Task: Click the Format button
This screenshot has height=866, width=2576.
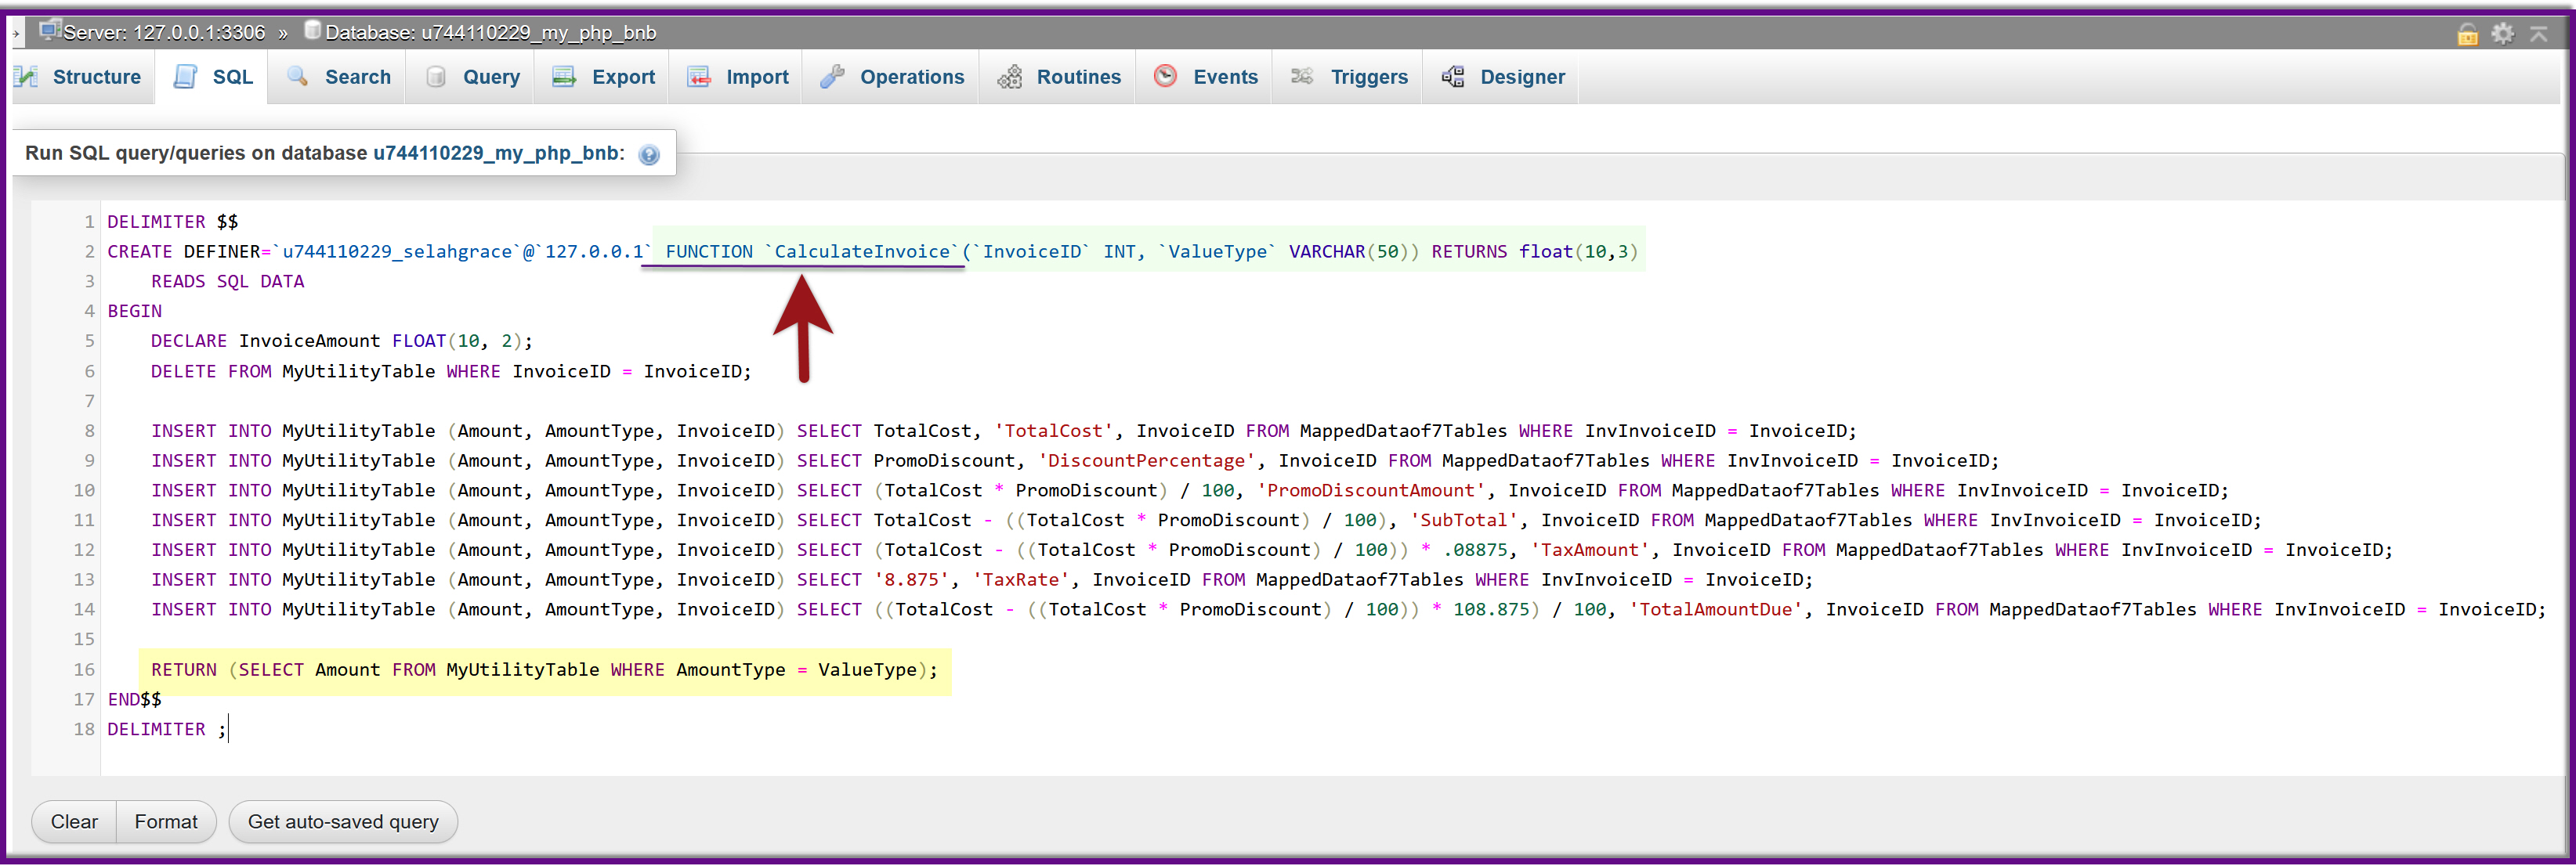Action: click(x=166, y=821)
